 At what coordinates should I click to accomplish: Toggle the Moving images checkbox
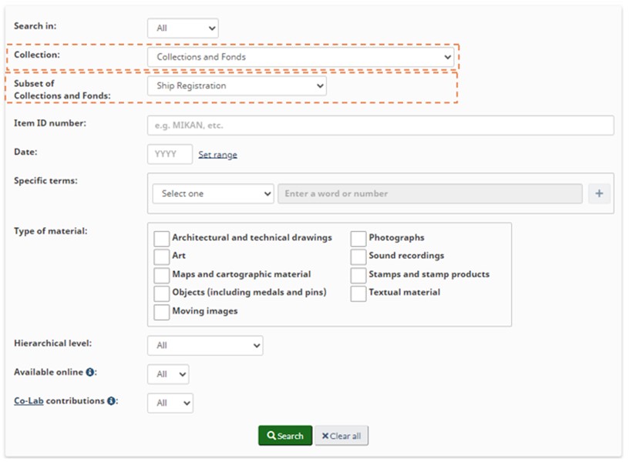pyautogui.click(x=161, y=312)
